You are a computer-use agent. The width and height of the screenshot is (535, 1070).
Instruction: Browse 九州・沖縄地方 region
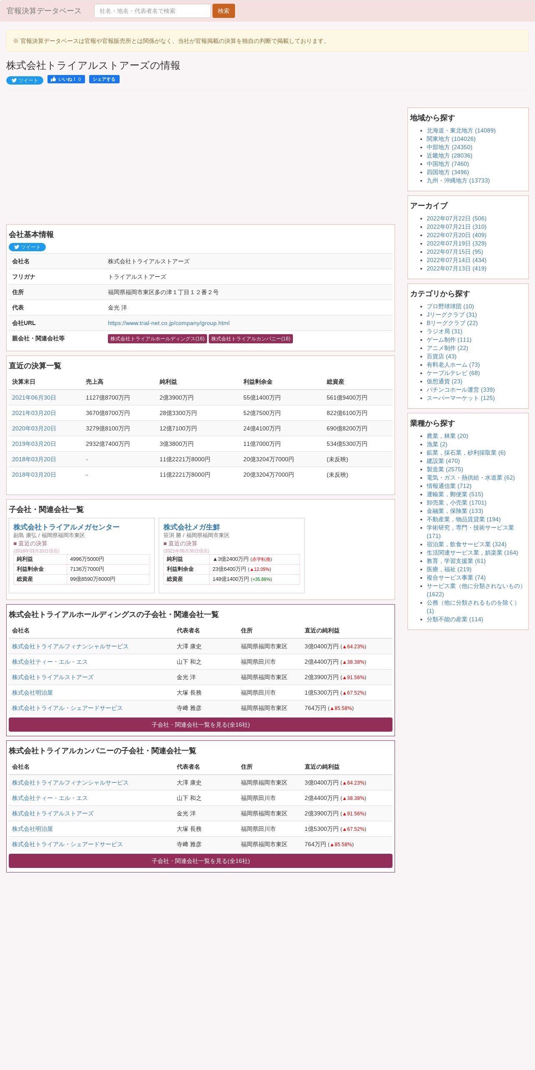pos(458,180)
